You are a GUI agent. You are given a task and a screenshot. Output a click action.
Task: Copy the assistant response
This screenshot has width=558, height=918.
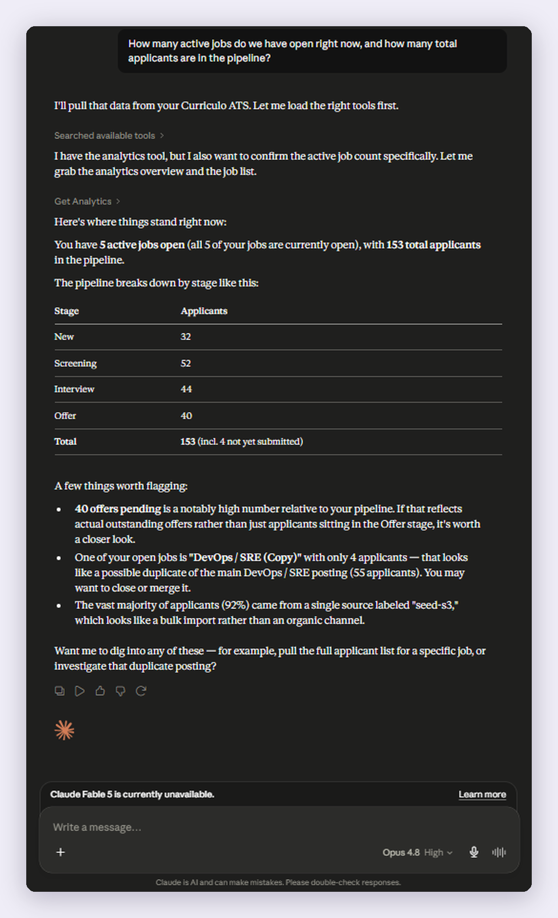59,691
